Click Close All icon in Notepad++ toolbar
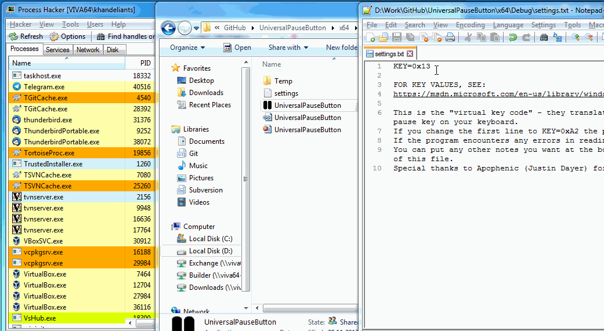The width and height of the screenshot is (604, 331). (x=437, y=37)
